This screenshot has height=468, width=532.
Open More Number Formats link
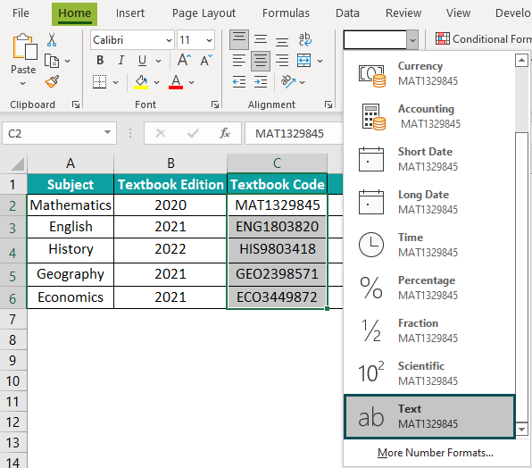pyautogui.click(x=436, y=453)
